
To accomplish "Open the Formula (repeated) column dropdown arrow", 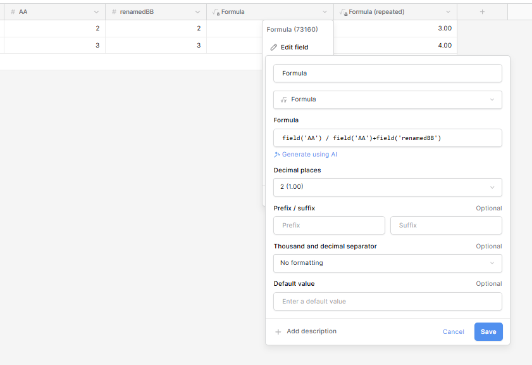I will 448,12.
